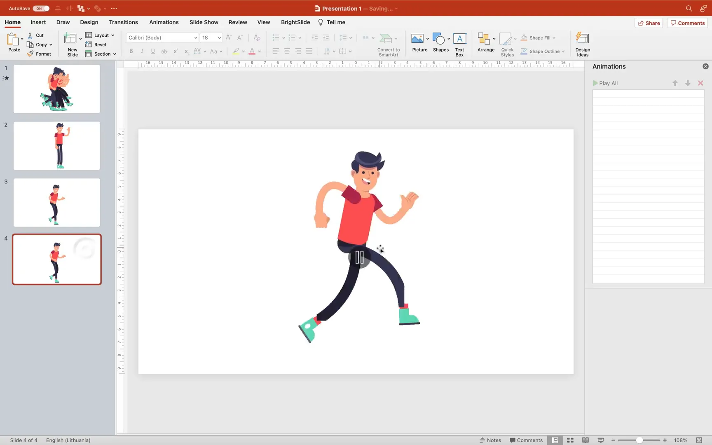Viewport: 712px width, 445px height.
Task: Toggle Underline formatting
Action: [x=153, y=51]
